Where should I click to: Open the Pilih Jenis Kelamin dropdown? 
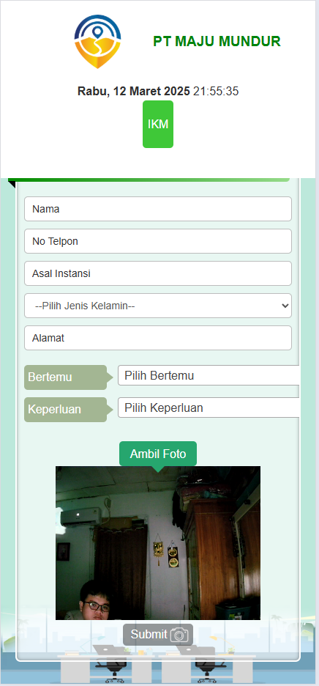(x=158, y=306)
